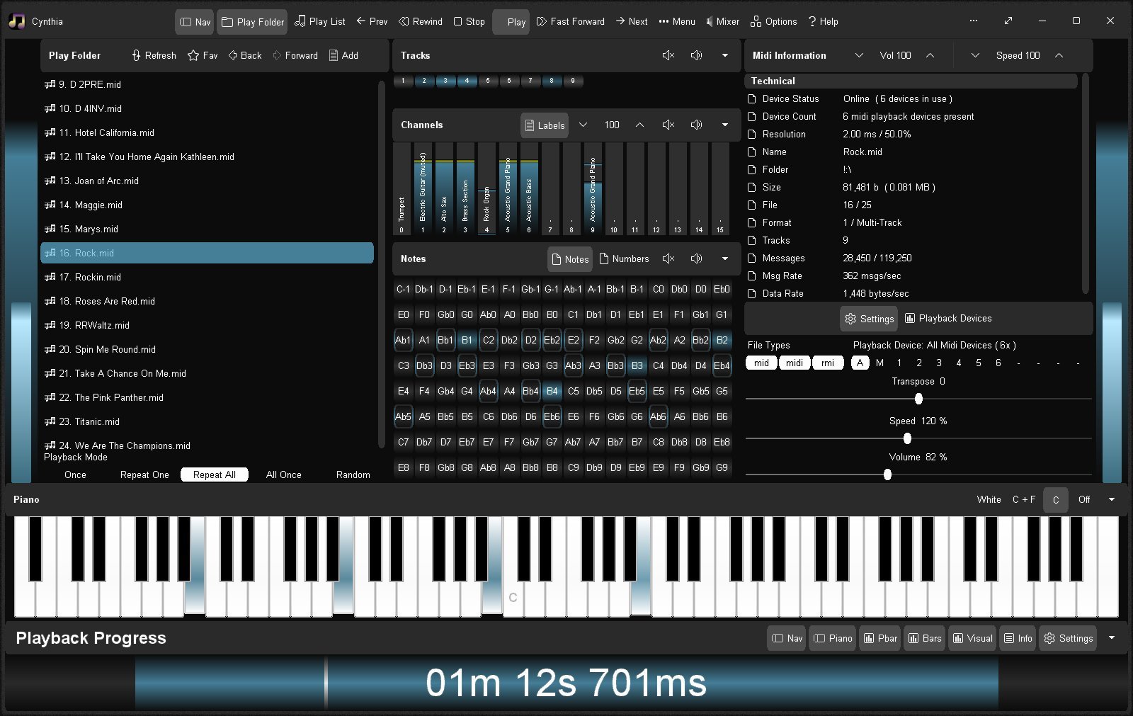Show the Visual playback display

coord(972,638)
